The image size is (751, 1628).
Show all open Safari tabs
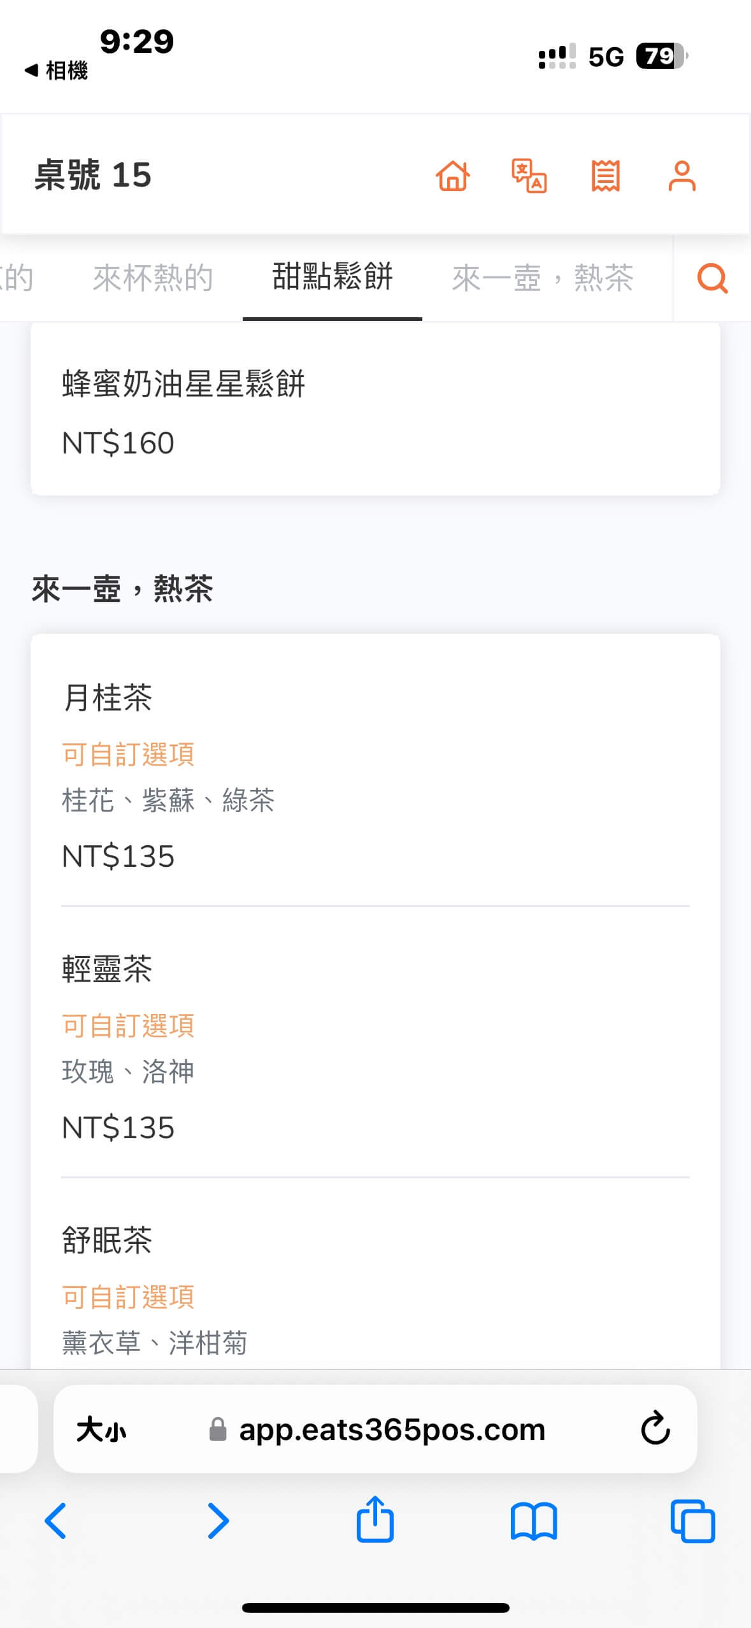(692, 1522)
